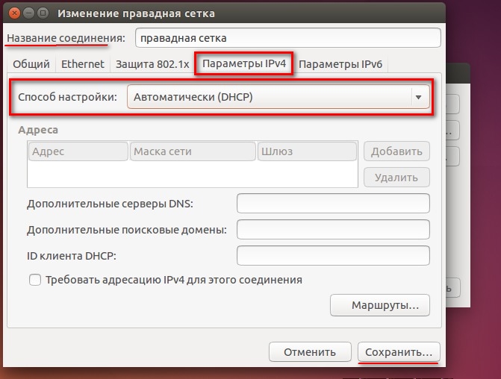Focus the ID клиента DHCP field

click(x=333, y=255)
